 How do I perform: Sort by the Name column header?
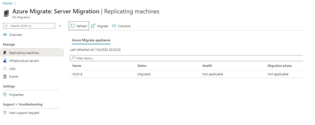click(77, 66)
